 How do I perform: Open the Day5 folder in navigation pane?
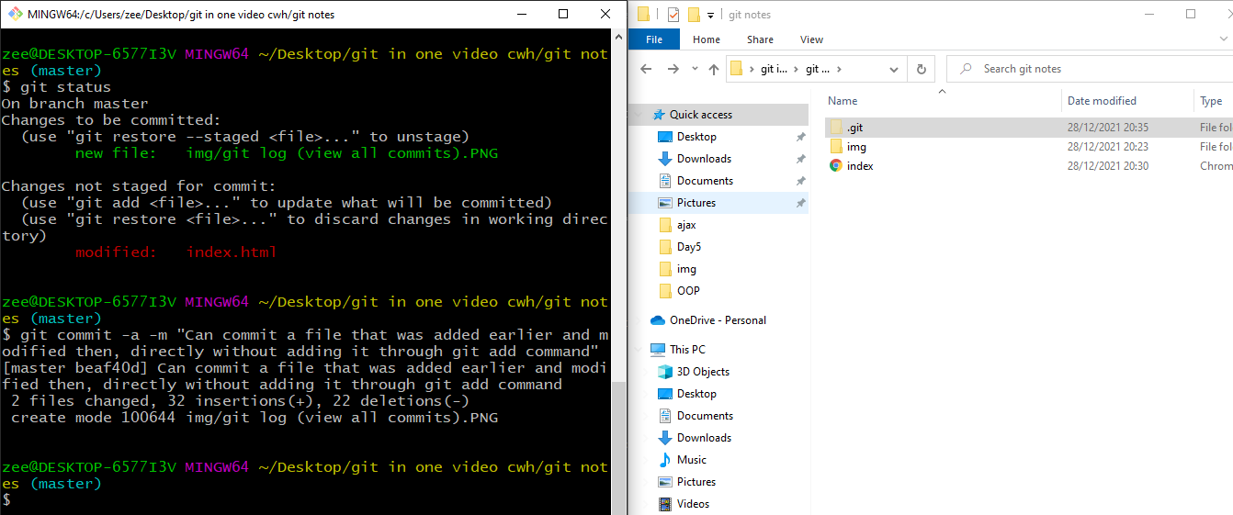(x=688, y=247)
